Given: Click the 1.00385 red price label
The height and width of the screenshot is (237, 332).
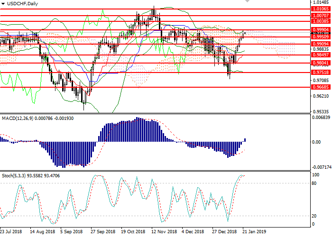Looking at the screenshot, I should 320,21.
